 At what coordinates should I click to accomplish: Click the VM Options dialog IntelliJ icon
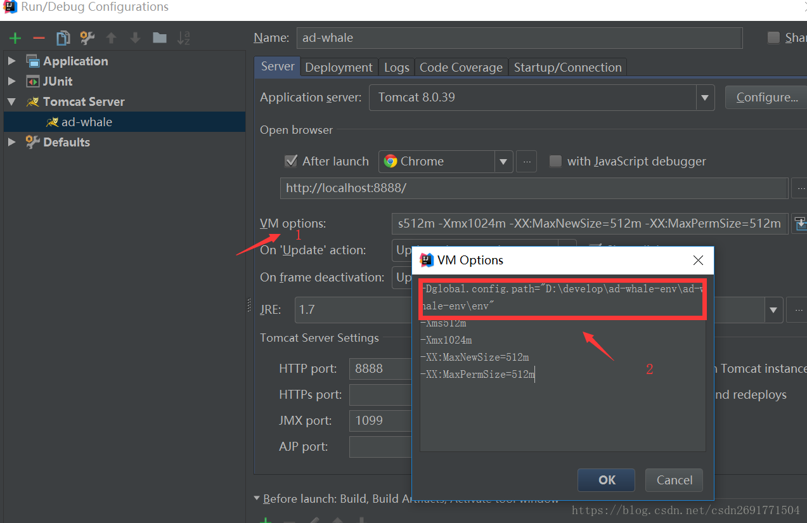click(427, 260)
